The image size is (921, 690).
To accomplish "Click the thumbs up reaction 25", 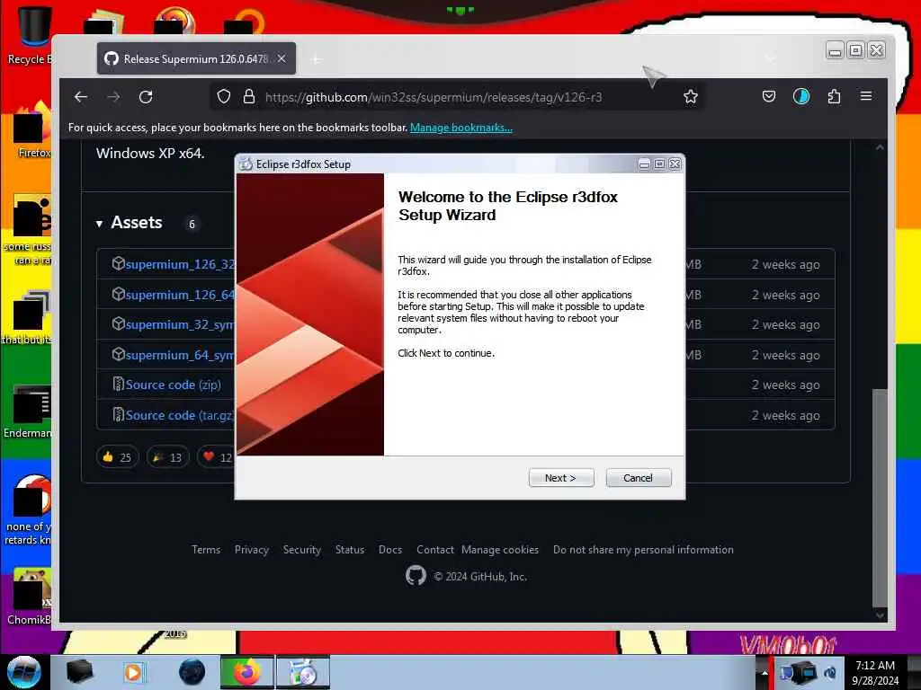I will click(117, 457).
